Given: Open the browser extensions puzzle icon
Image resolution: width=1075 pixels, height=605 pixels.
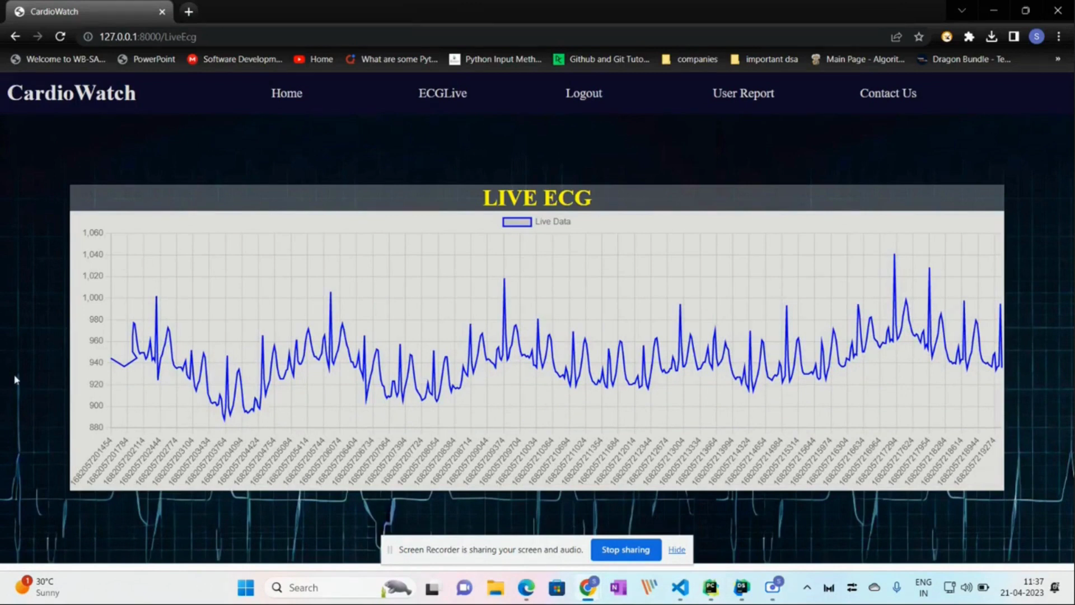Looking at the screenshot, I should pyautogui.click(x=970, y=36).
